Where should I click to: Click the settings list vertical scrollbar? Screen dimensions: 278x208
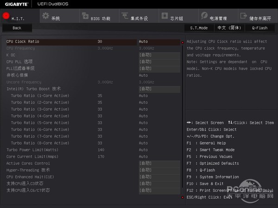(x=183, y=117)
